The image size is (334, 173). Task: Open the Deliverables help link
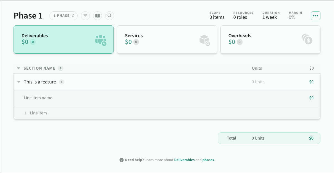point(184,160)
